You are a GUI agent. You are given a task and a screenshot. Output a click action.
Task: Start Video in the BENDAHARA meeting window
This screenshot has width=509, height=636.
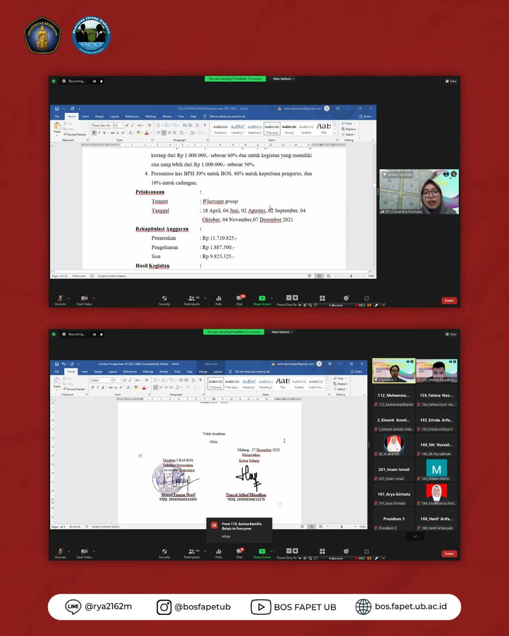coord(84,301)
